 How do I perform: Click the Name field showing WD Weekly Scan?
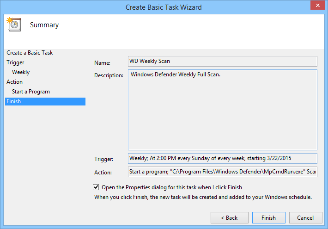222,61
